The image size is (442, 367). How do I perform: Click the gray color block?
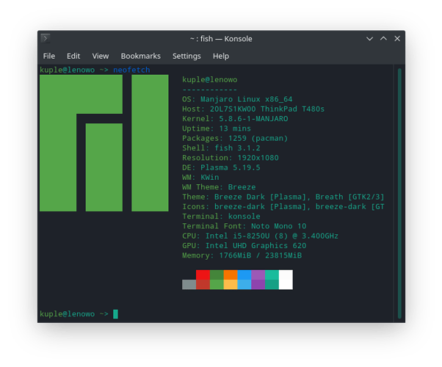point(189,284)
